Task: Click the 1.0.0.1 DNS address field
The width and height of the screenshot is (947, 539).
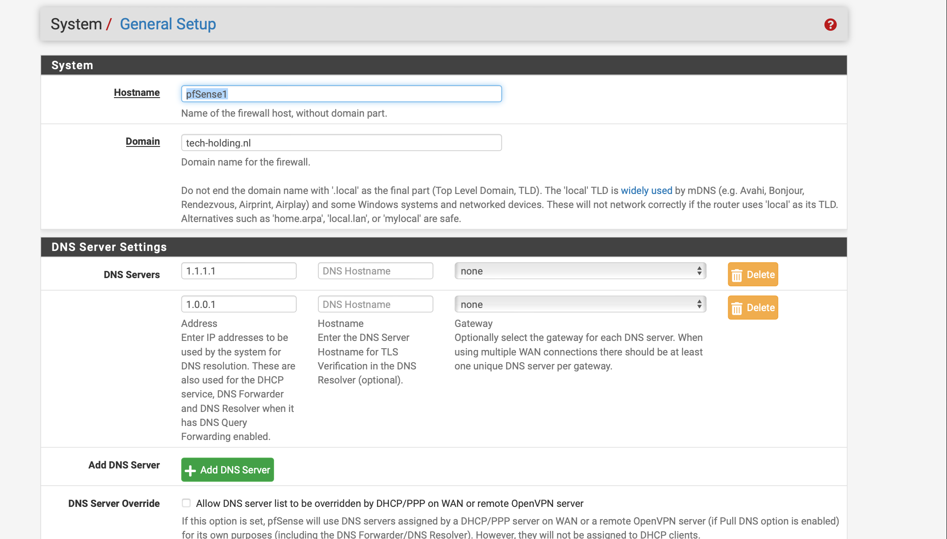Action: point(239,304)
